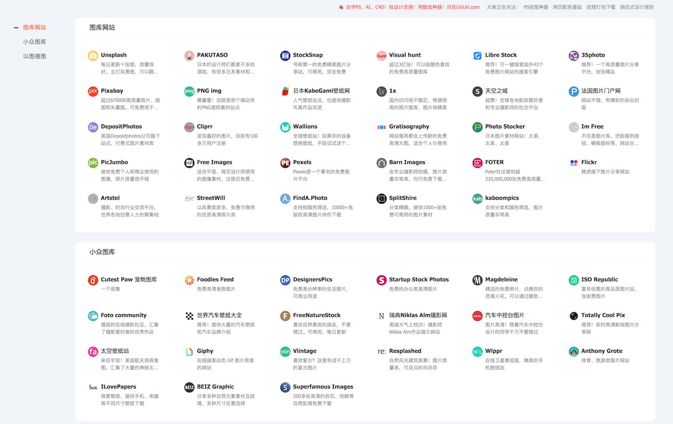Open the Foto community site link
Image resolution: width=673 pixels, height=424 pixels.
123,315
